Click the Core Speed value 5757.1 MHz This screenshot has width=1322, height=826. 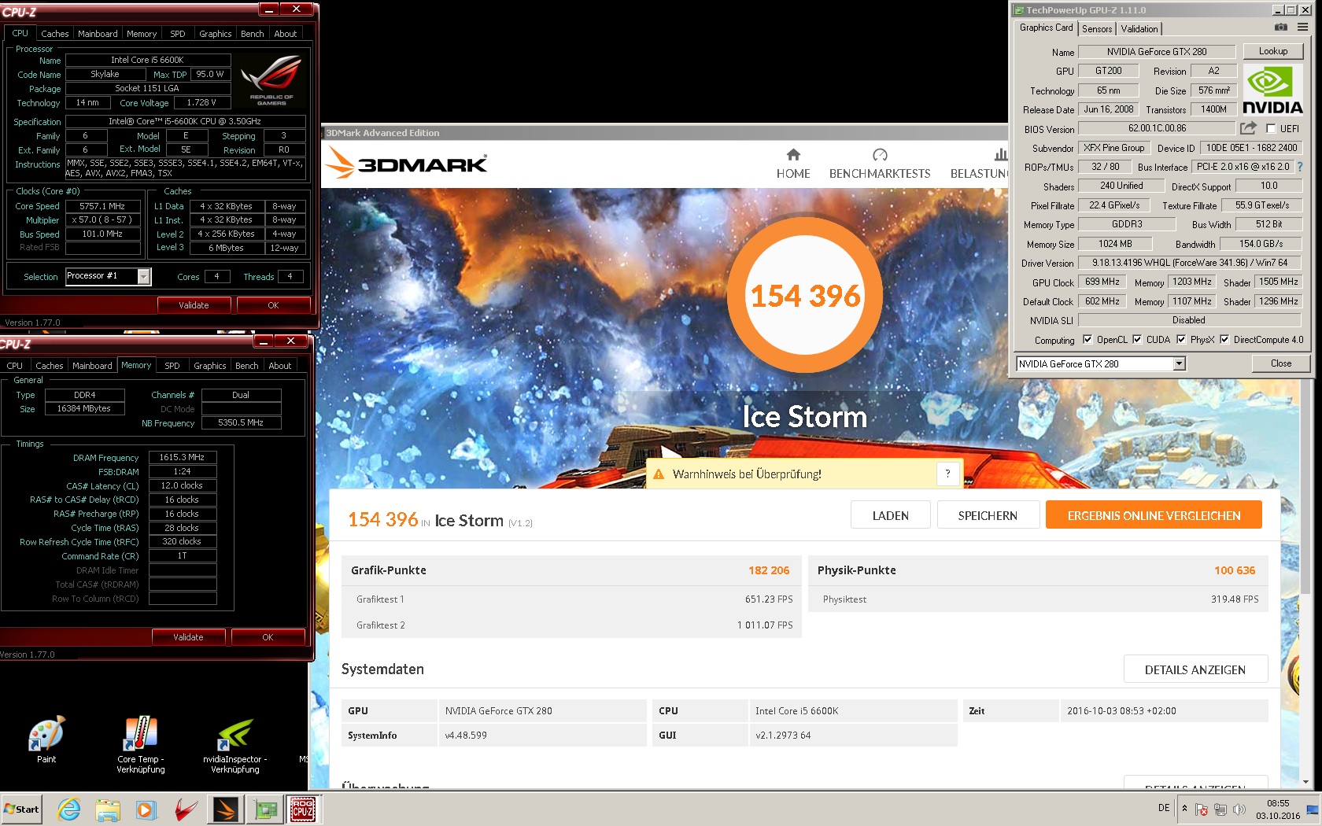tap(102, 206)
